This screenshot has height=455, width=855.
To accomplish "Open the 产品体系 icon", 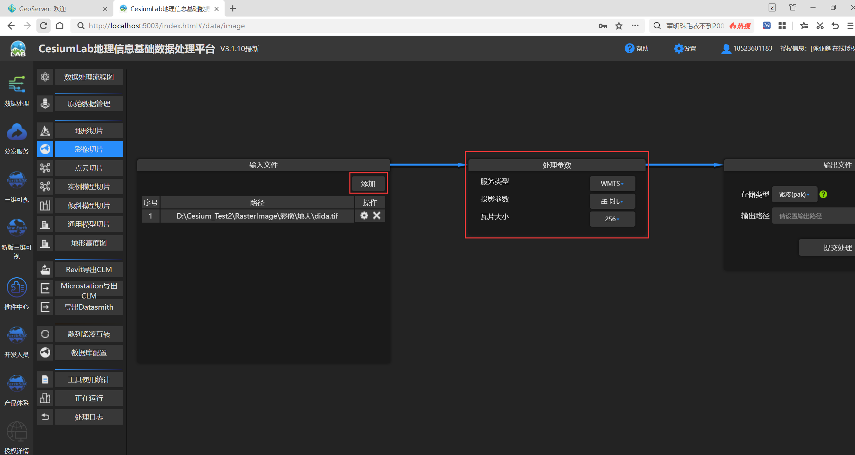I will coord(17,383).
